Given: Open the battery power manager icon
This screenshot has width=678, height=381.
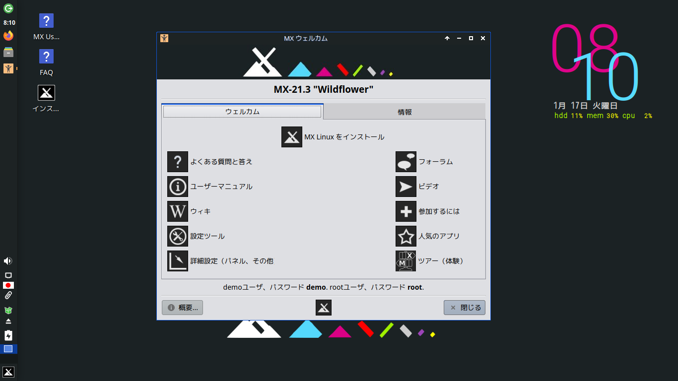Looking at the screenshot, I should [x=8, y=336].
